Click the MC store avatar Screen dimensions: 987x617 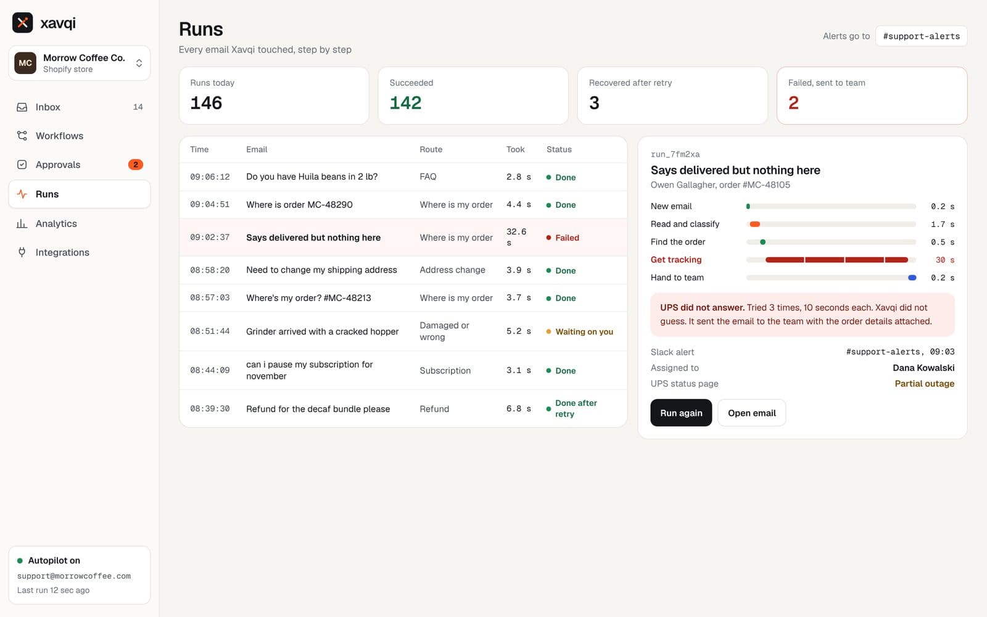(25, 63)
